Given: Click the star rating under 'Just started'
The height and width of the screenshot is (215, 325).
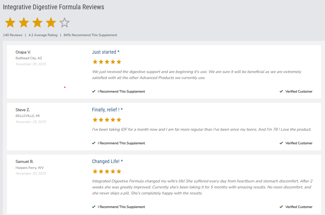Looking at the screenshot, I should click(107, 62).
